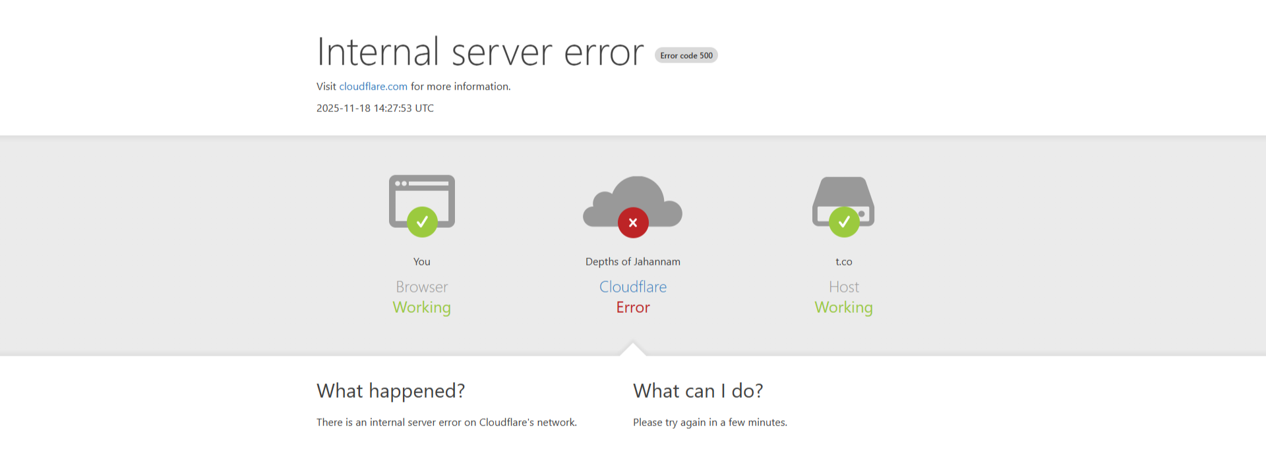Click the Depths of Jahannam label
The height and width of the screenshot is (461, 1266).
[633, 261]
